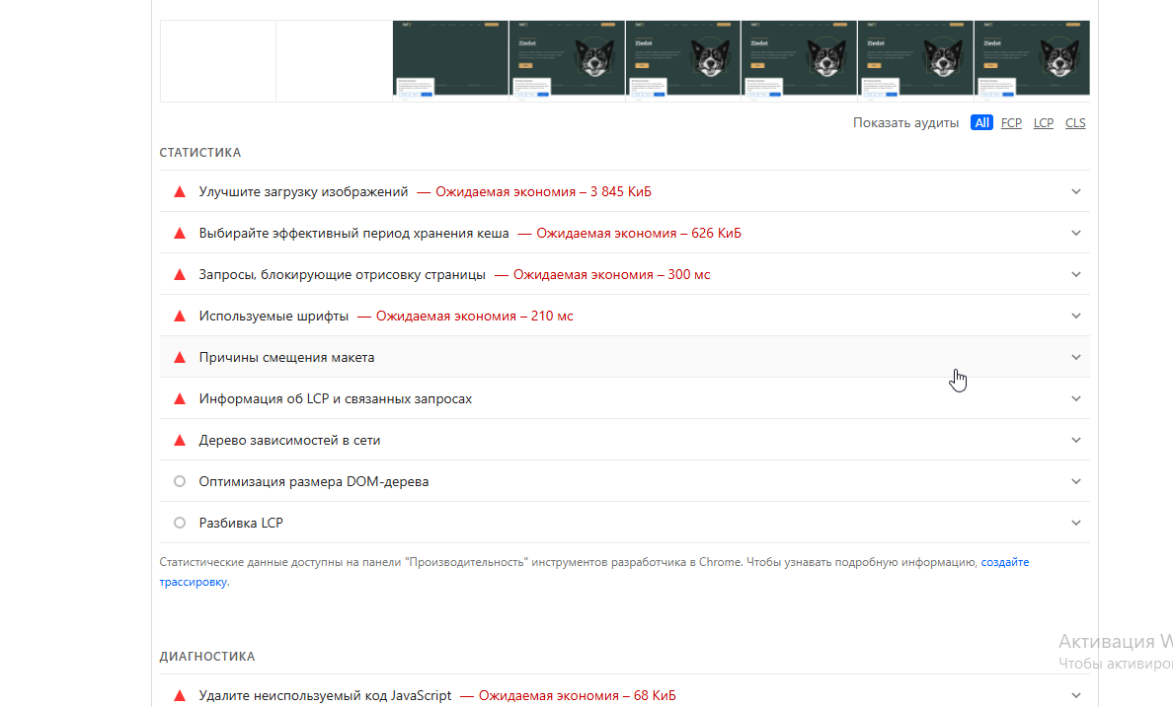This screenshot has height=707, width=1173.
Task: Click 'Используемые шрифты' audit title
Action: [274, 317]
